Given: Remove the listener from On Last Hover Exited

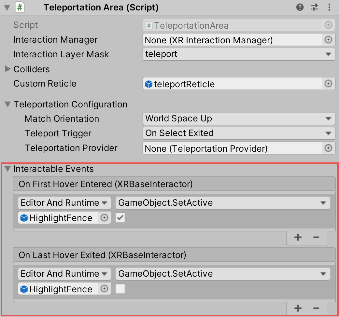Looking at the screenshot, I should coord(316,308).
